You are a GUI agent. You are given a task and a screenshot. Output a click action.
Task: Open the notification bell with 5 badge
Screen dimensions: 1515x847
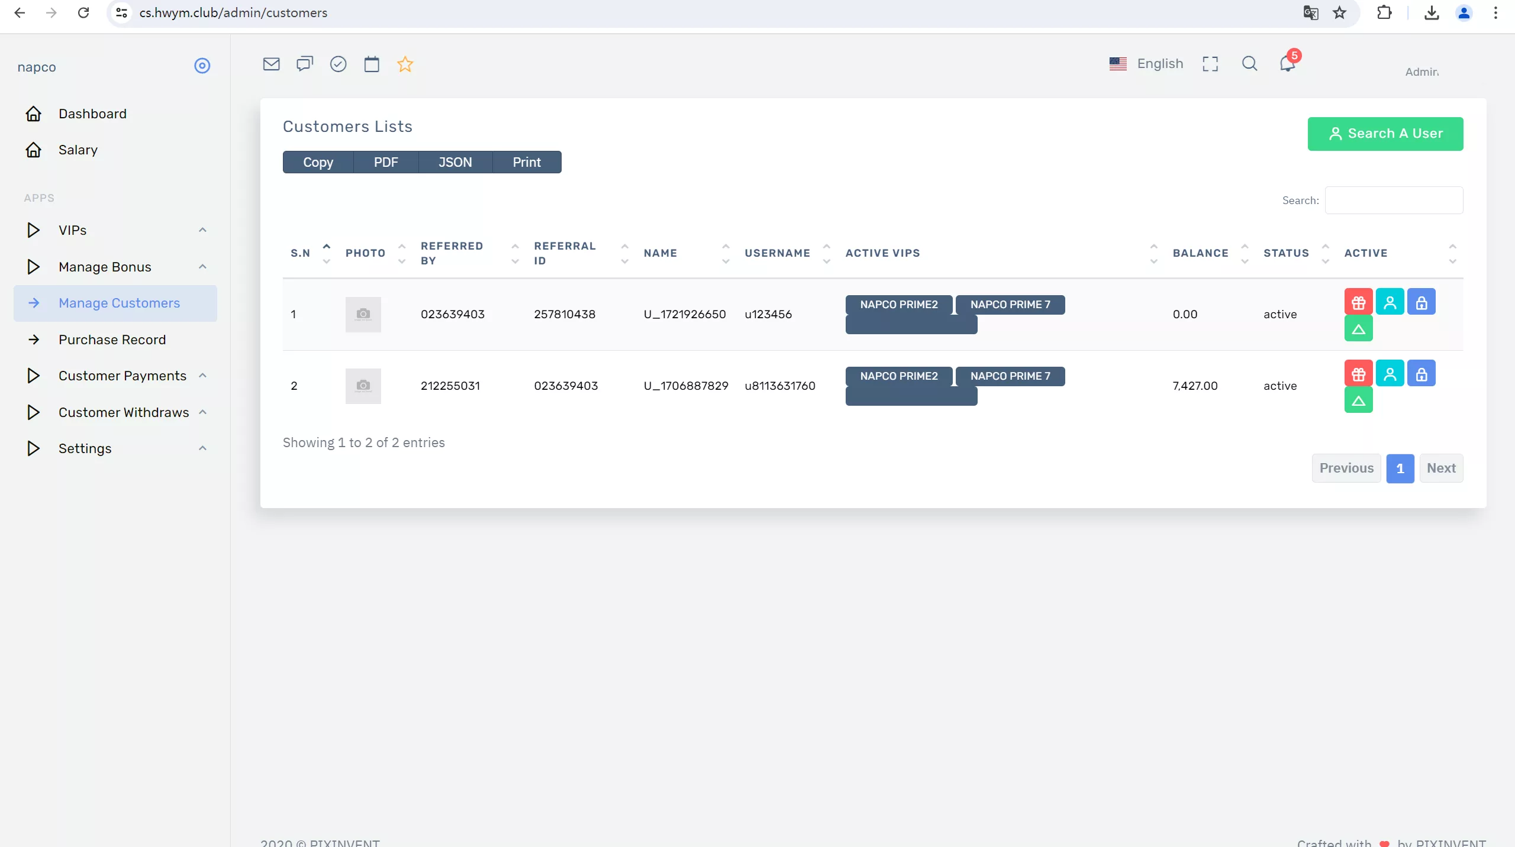tap(1287, 63)
